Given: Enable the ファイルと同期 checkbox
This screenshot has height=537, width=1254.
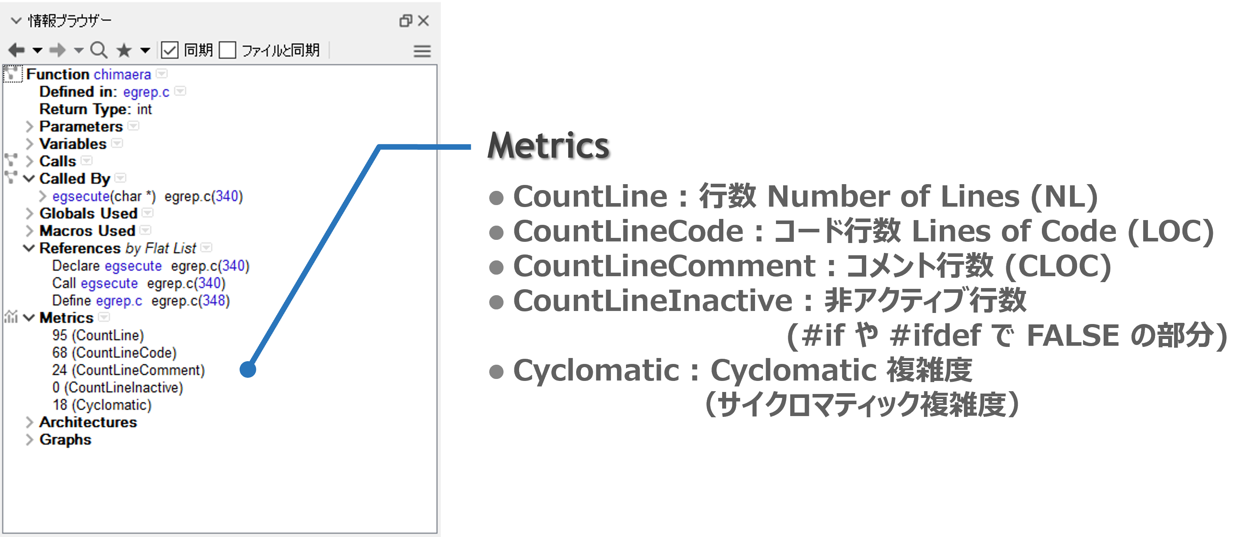Looking at the screenshot, I should [x=228, y=50].
